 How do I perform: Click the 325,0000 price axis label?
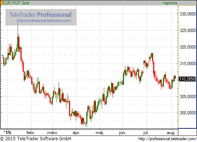[188, 31]
